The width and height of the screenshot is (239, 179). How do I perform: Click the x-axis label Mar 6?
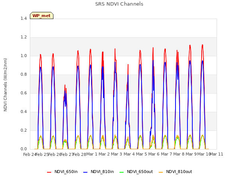tap(154, 154)
